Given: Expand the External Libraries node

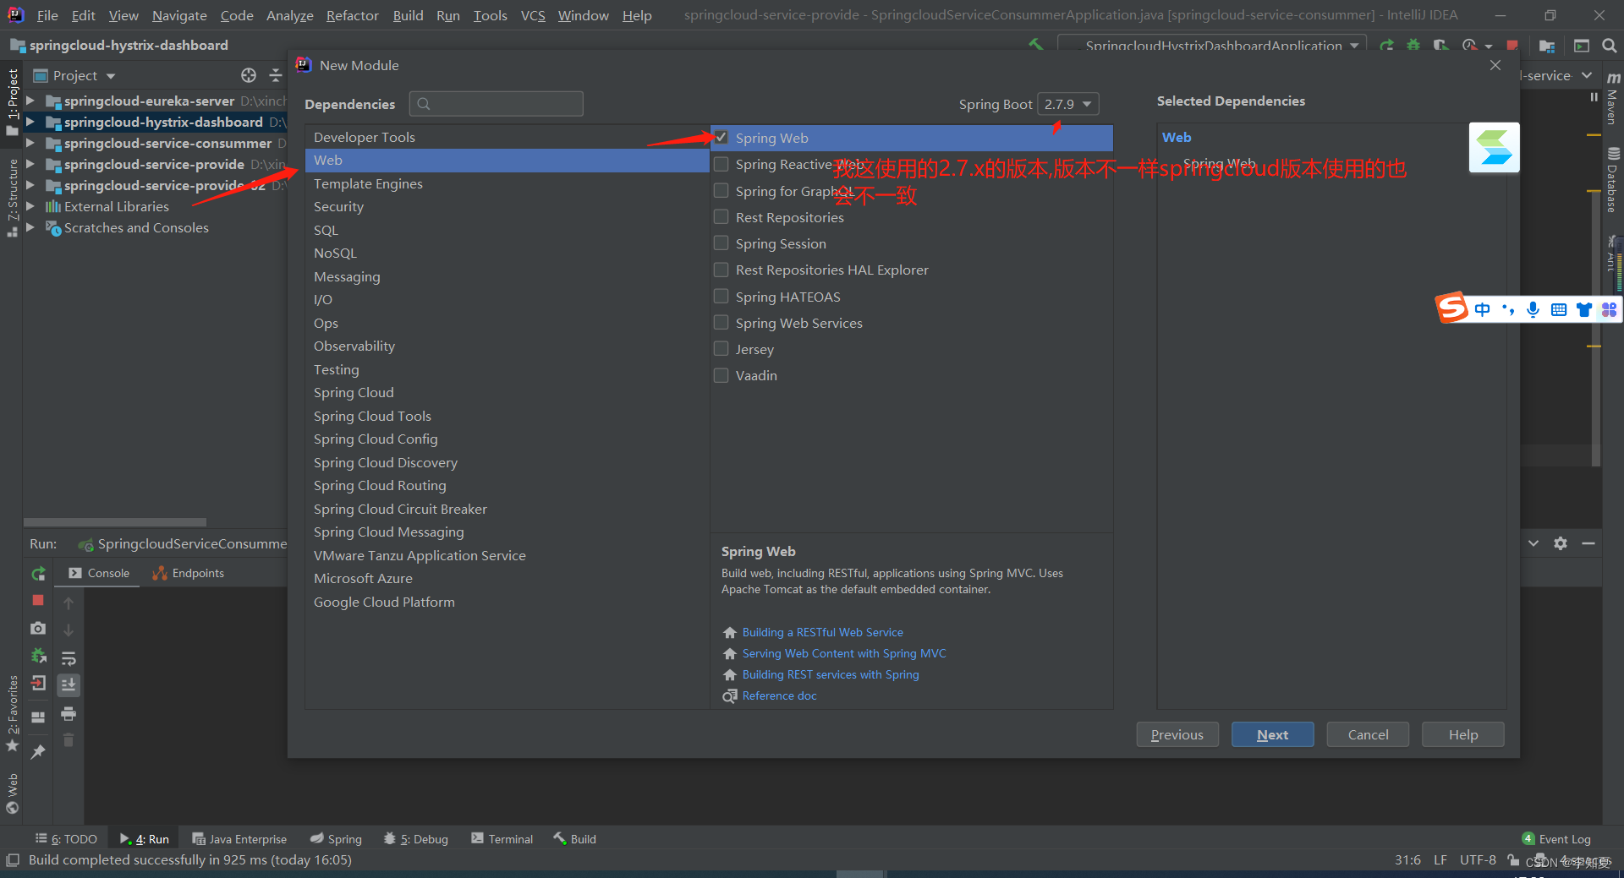Looking at the screenshot, I should [30, 206].
